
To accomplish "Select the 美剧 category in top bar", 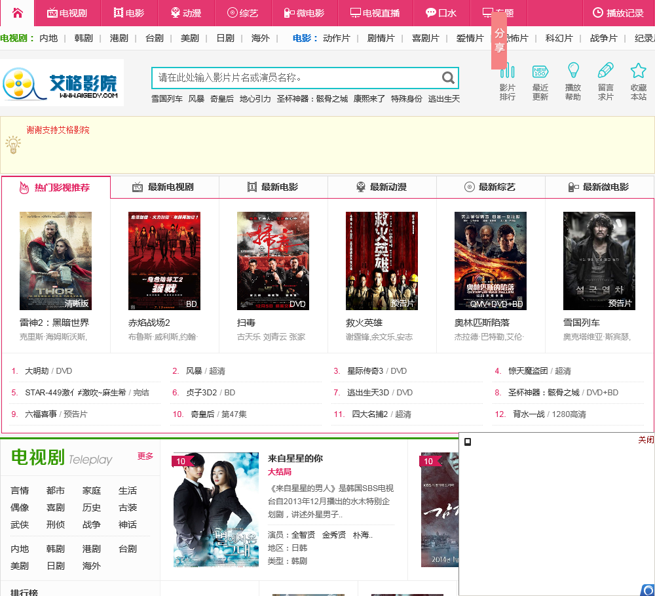I will 190,38.
